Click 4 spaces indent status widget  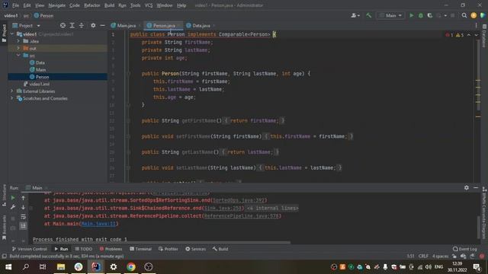440,256
